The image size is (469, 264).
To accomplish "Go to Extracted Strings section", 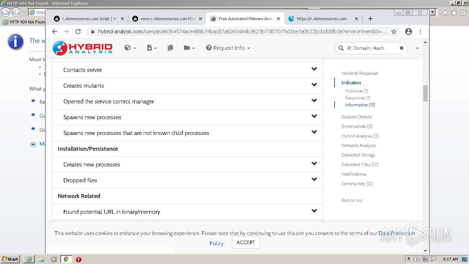I will [358, 155].
